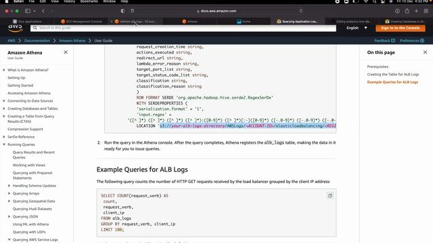Click the Safari Share icon
433x243 pixels.
407,11
